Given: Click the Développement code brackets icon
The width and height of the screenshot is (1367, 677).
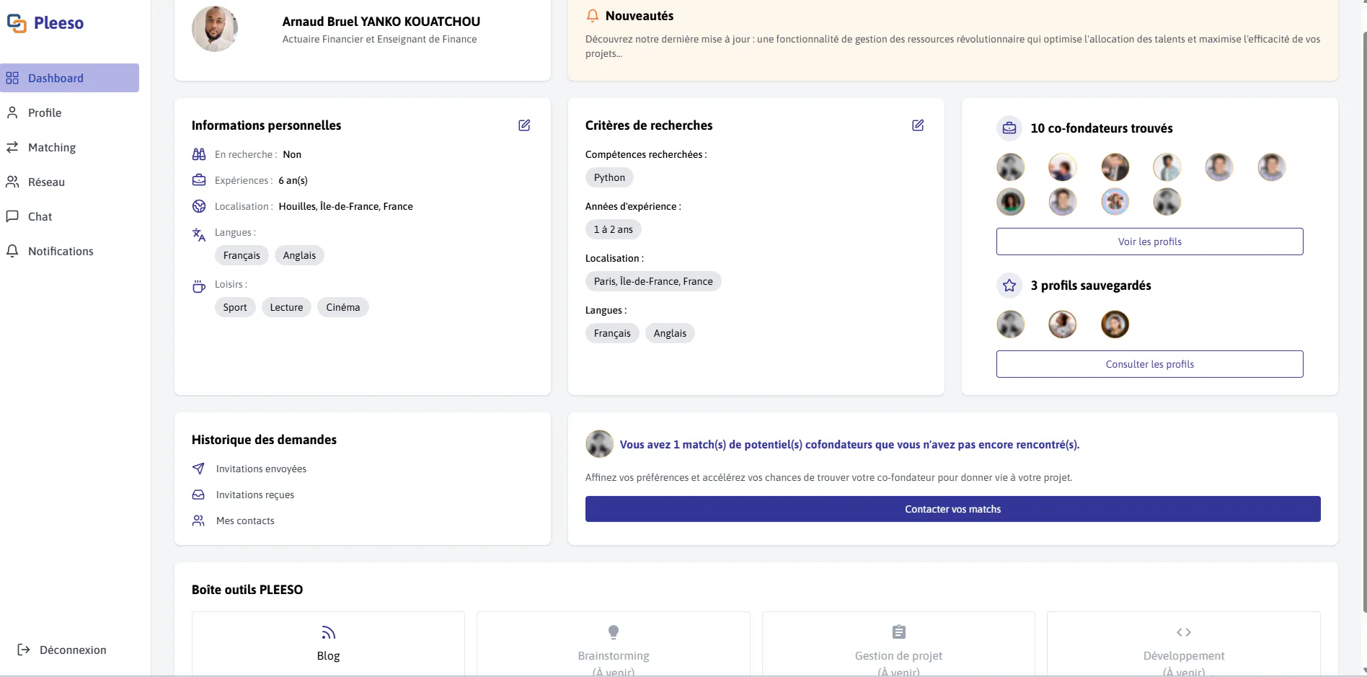Looking at the screenshot, I should click(x=1184, y=632).
